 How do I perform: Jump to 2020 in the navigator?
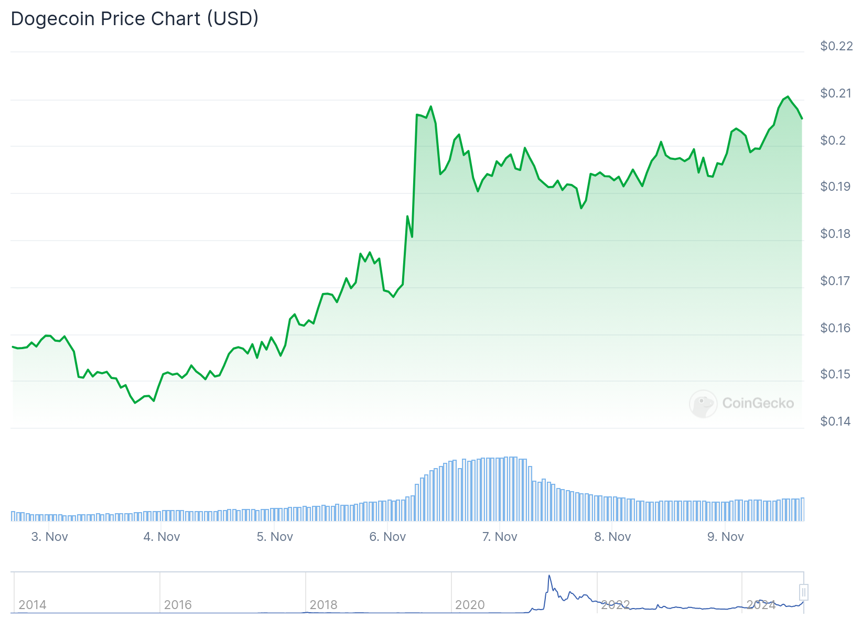pyautogui.click(x=470, y=605)
